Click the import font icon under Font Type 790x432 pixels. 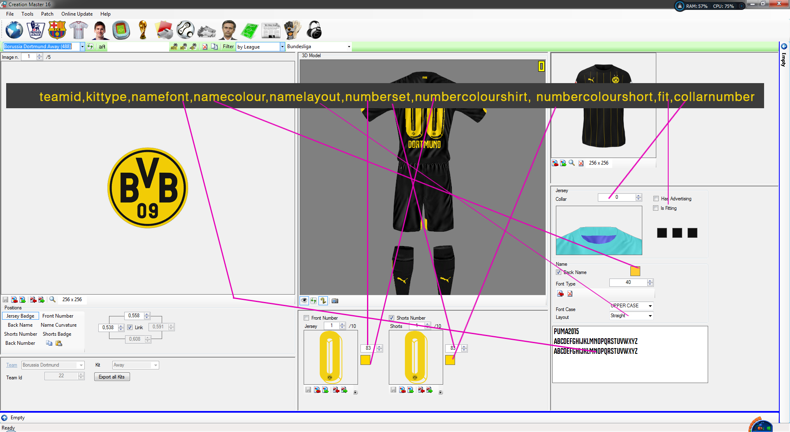(x=560, y=293)
